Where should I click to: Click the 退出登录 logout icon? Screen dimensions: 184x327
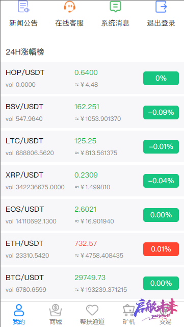(161, 7)
